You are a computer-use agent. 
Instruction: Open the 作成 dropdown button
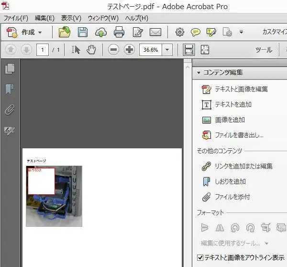(25, 33)
